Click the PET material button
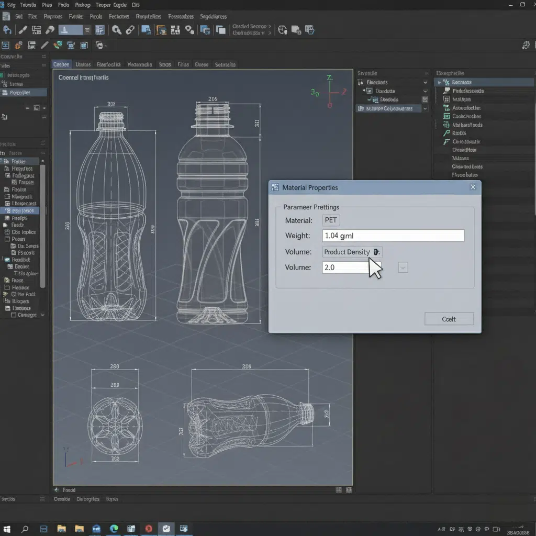 tap(331, 220)
